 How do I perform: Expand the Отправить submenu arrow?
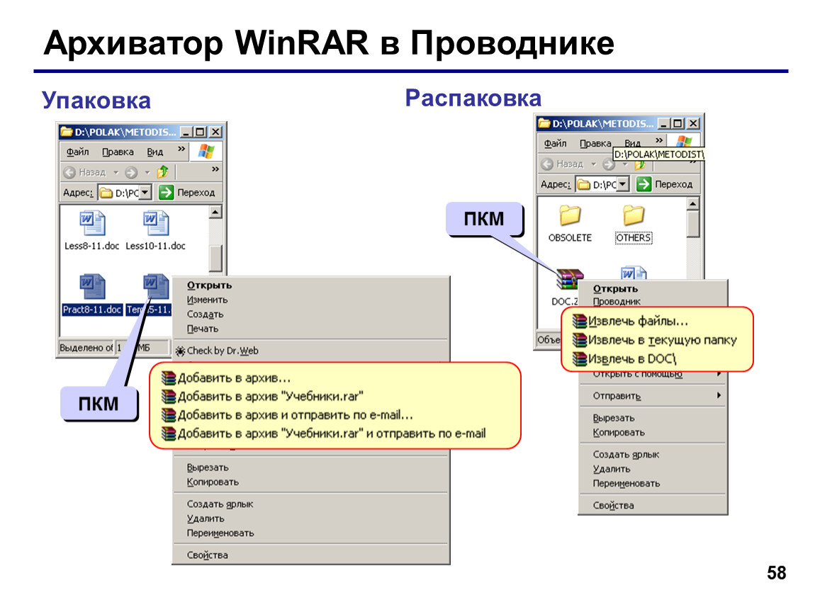point(719,396)
